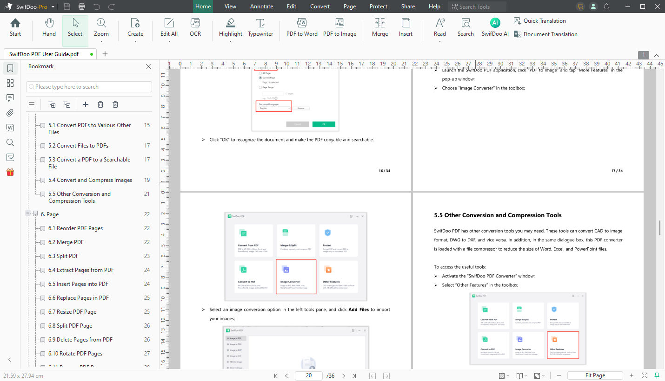Click the Undo arrow
Viewport: 665px width, 381px height.
click(x=97, y=6)
